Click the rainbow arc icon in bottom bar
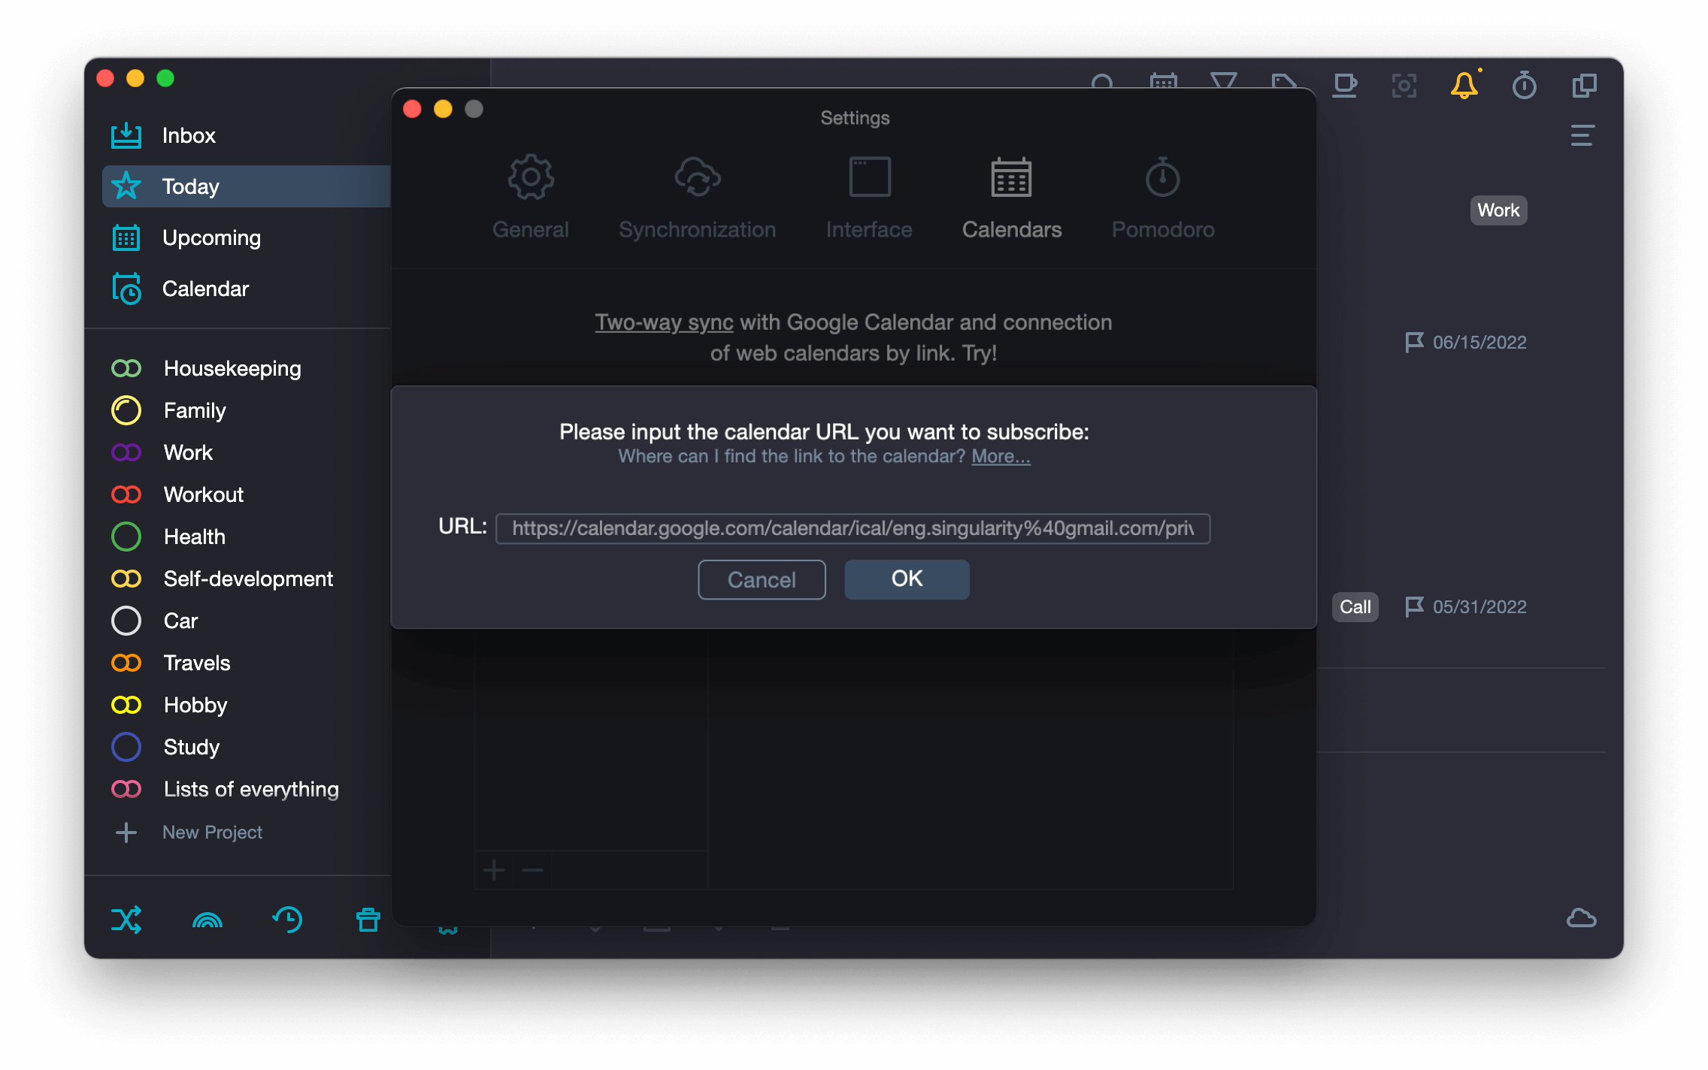Screen dimensions: 1708x1070 click(207, 920)
